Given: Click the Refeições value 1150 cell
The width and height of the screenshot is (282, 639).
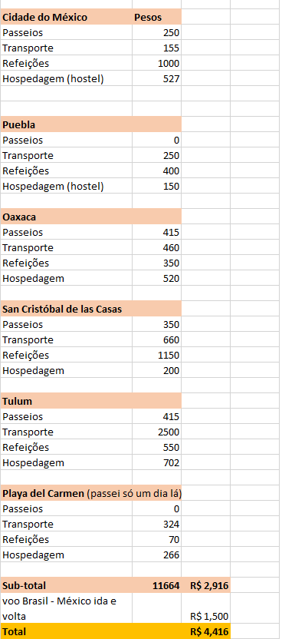Looking at the screenshot, I should (x=157, y=356).
